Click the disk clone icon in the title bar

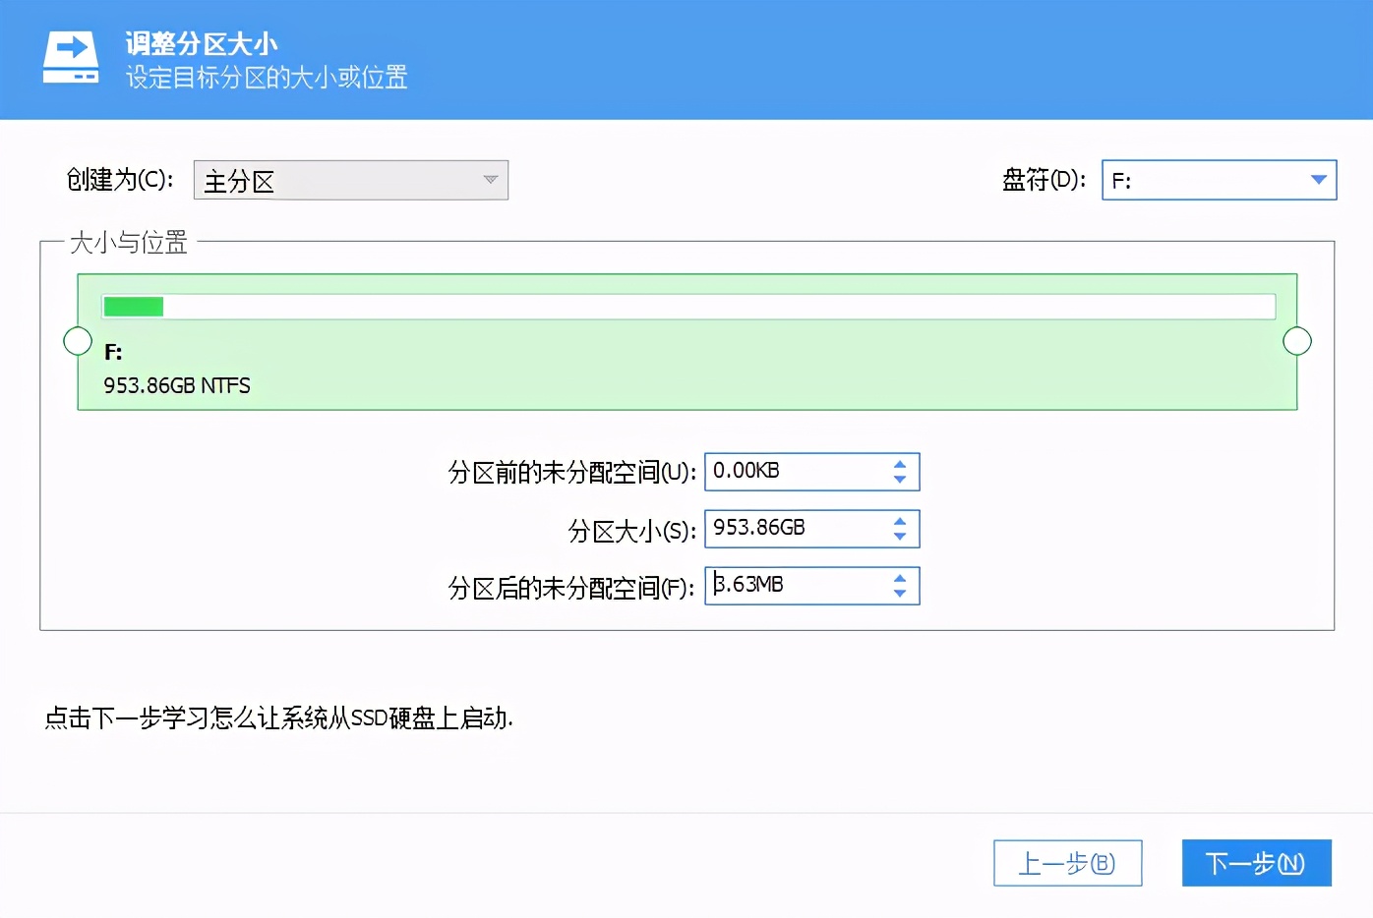pos(70,58)
